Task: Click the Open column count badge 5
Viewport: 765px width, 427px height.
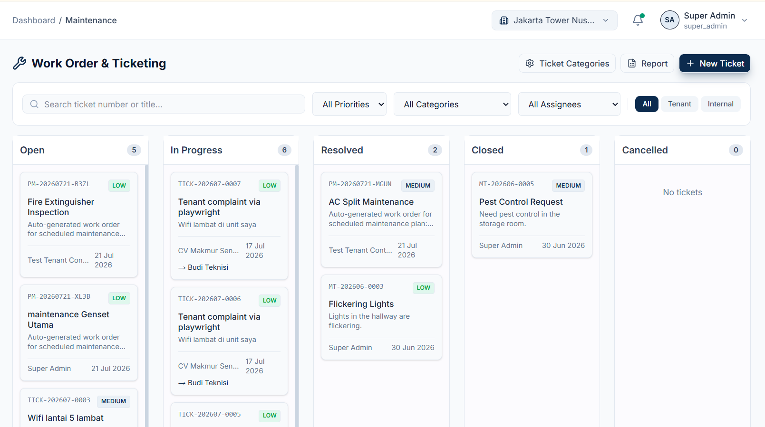Action: pos(134,150)
